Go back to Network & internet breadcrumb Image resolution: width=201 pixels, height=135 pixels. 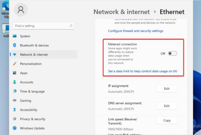point(121,12)
